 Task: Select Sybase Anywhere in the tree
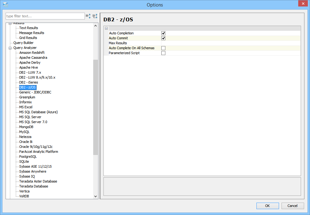coord(33,171)
